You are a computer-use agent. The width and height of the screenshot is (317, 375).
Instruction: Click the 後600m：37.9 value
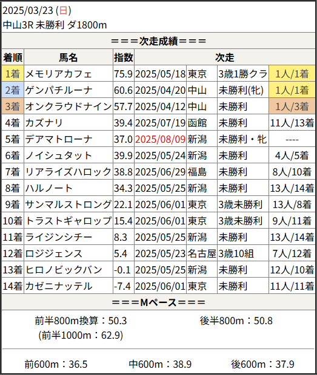tap(262, 364)
